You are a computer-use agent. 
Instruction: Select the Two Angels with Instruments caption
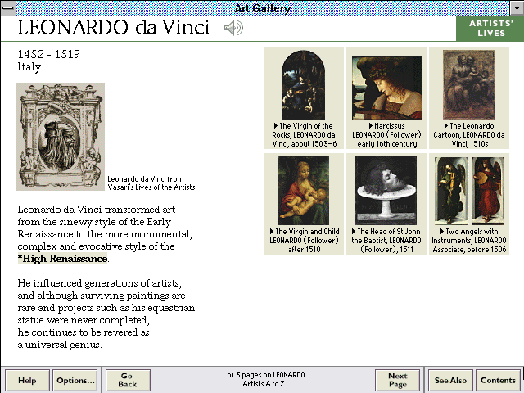(x=469, y=241)
